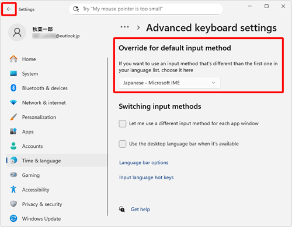Click the Privacy shield icon
Screen dimensions: 292x227
point(13,204)
